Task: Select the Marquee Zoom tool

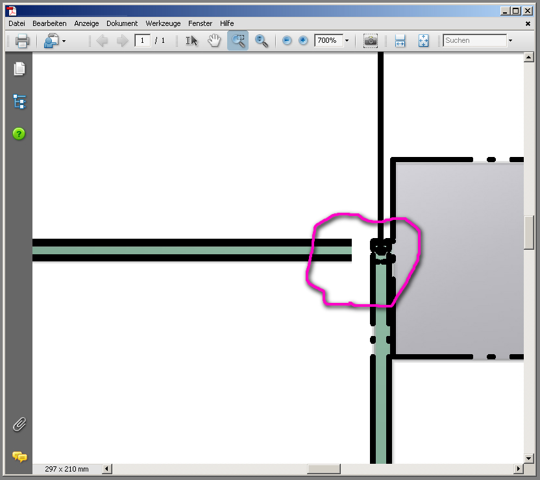Action: [x=238, y=41]
